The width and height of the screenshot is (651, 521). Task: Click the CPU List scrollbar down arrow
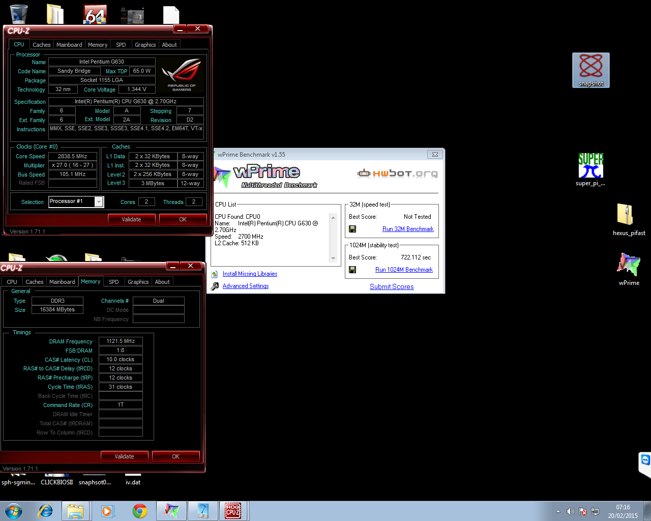[x=333, y=258]
